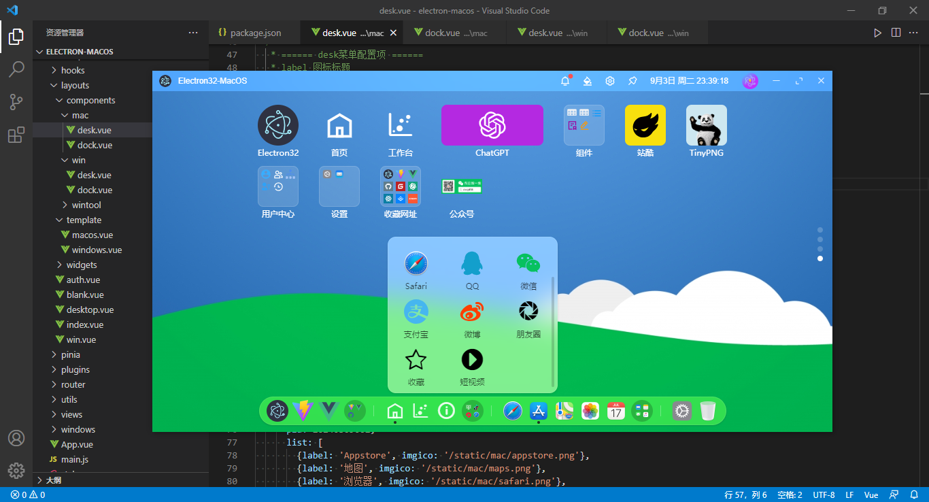Collapse the ELECTRON-MACOS root section
The width and height of the screenshot is (929, 502).
click(121, 52)
